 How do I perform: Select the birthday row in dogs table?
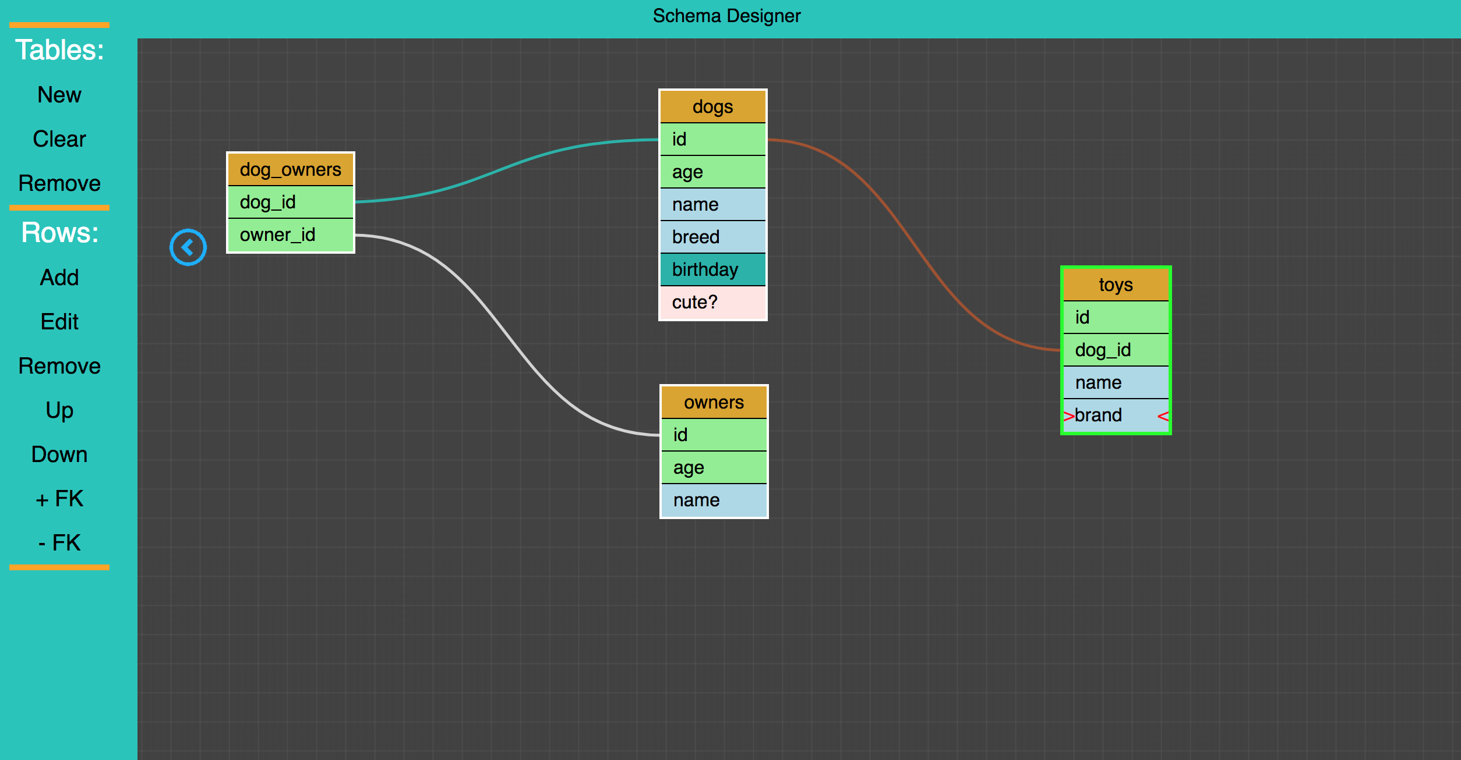pos(712,269)
